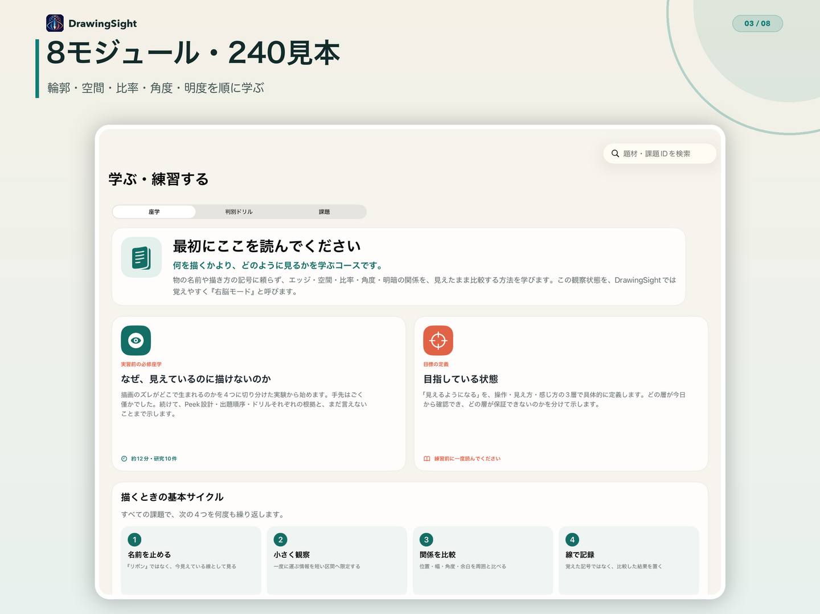The height and width of the screenshot is (614, 820).
Task: Click the 03 / 08 page indicator
Action: [x=757, y=23]
